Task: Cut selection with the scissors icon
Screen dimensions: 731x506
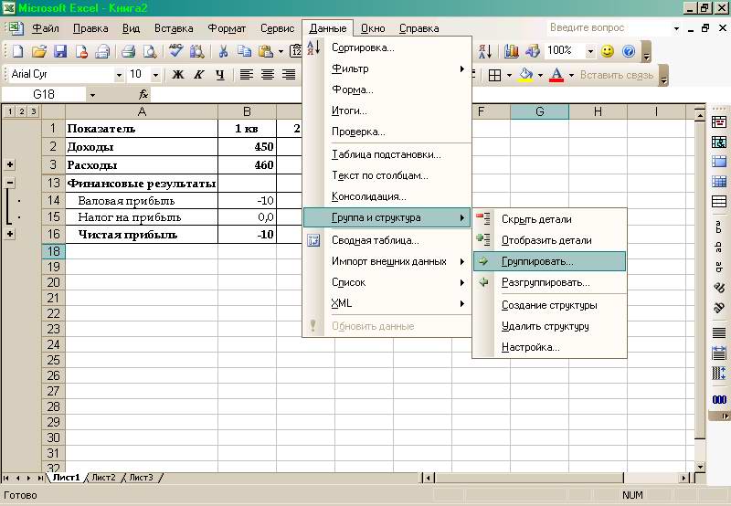Action: click(x=223, y=51)
